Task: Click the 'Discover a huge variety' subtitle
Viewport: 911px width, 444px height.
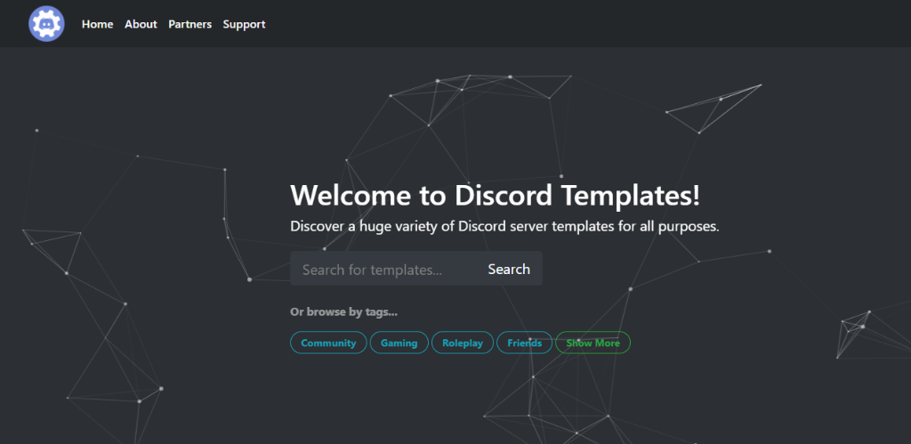Action: 505,227
